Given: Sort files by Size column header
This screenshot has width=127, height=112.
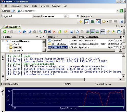Looking at the screenshot, I should pos(72,37).
